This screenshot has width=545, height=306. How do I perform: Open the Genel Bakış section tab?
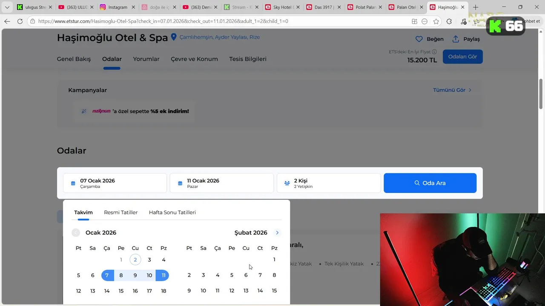(74, 59)
